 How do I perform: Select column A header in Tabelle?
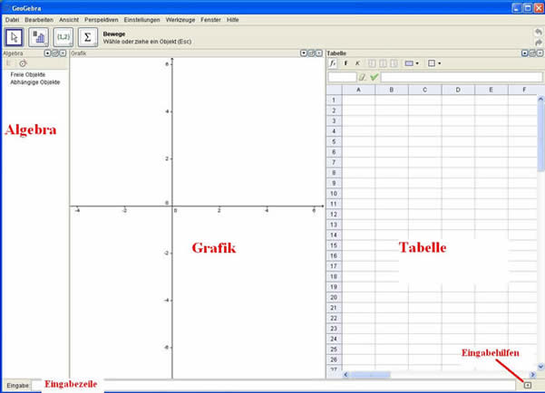[x=359, y=90]
